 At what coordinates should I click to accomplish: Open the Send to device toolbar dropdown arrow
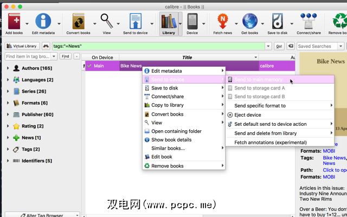152,23
